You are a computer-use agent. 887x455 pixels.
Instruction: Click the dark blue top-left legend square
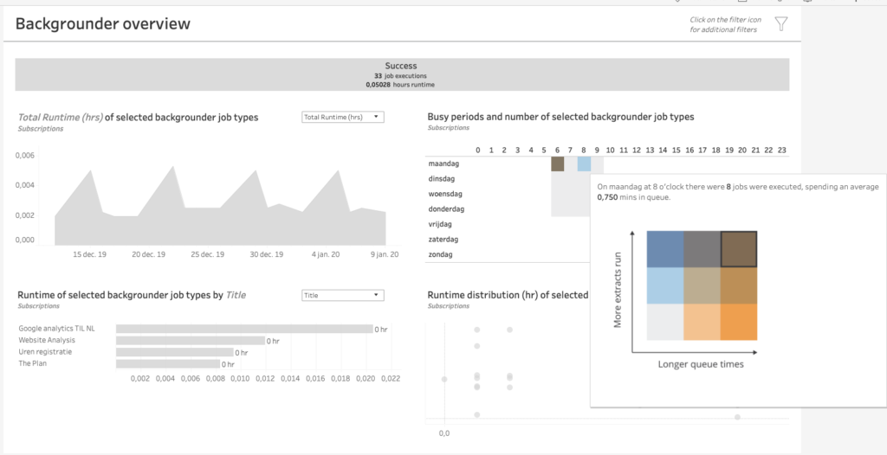coord(664,249)
